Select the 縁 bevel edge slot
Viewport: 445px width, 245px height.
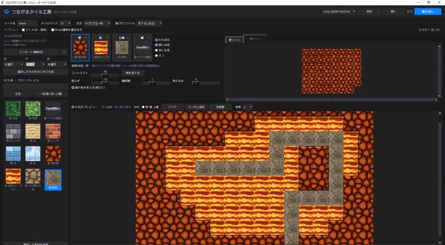[143, 48]
